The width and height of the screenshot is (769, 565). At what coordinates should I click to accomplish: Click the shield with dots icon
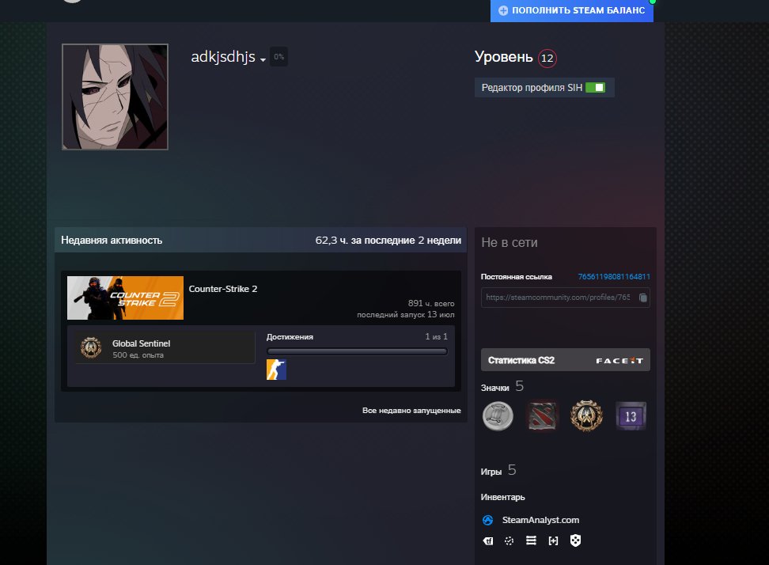(575, 540)
